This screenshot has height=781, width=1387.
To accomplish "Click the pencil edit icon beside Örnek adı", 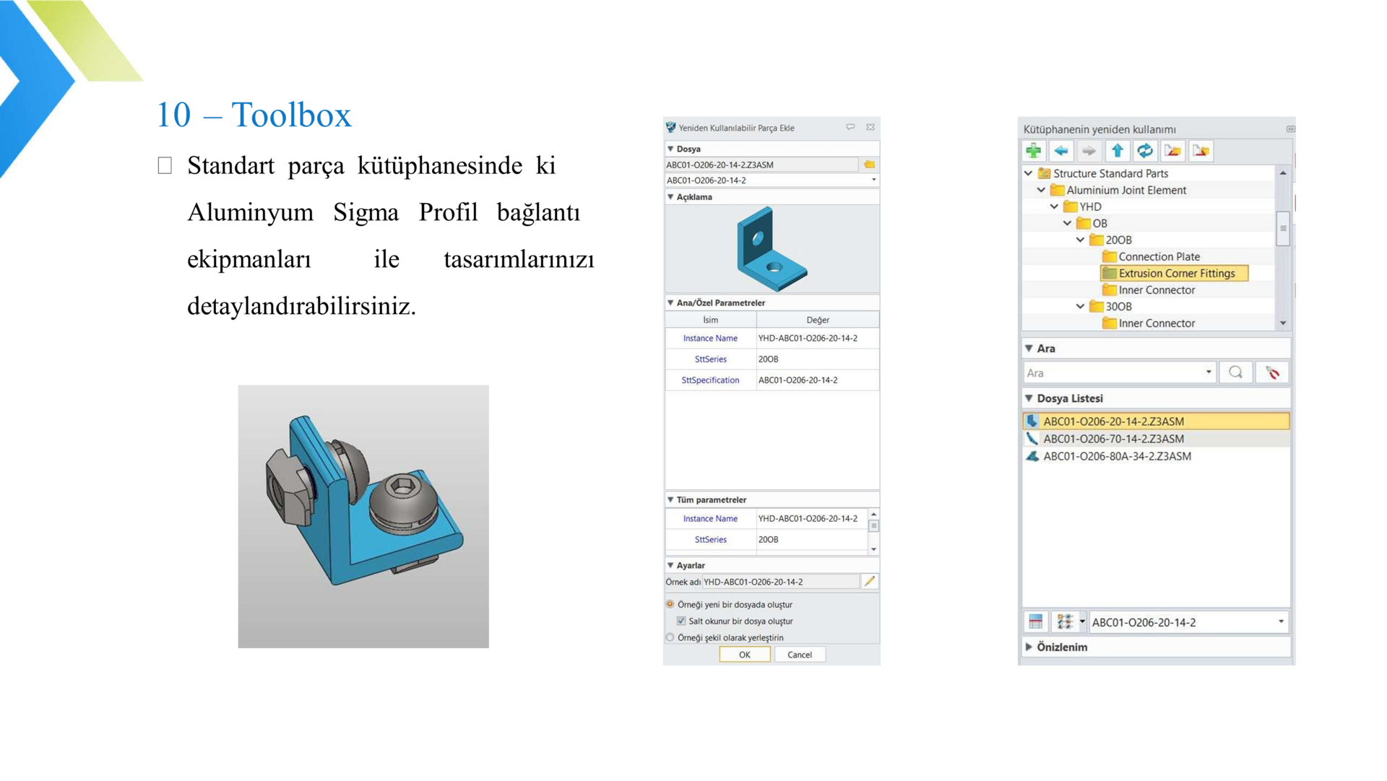I will click(x=870, y=582).
